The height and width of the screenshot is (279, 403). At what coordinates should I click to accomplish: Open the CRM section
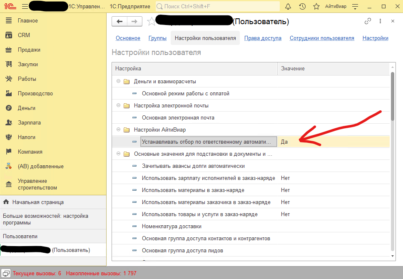(x=24, y=35)
